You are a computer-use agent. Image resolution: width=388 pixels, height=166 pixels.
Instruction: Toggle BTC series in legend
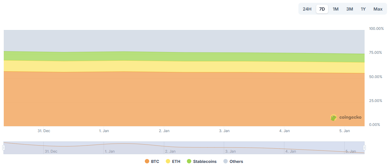point(155,161)
